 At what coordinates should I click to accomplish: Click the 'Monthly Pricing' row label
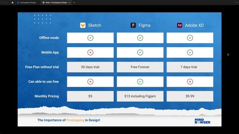pyautogui.click(x=47, y=96)
